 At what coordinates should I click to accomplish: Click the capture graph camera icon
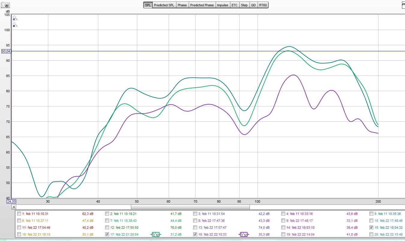click(5, 5)
